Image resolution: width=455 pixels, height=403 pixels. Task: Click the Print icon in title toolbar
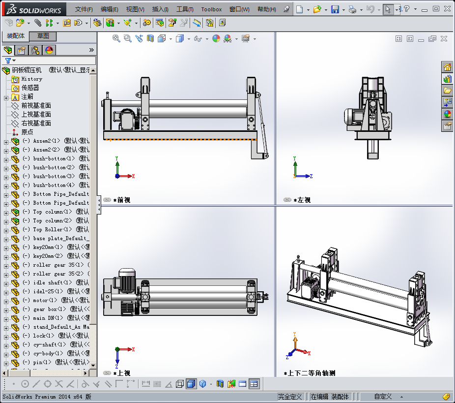click(352, 9)
